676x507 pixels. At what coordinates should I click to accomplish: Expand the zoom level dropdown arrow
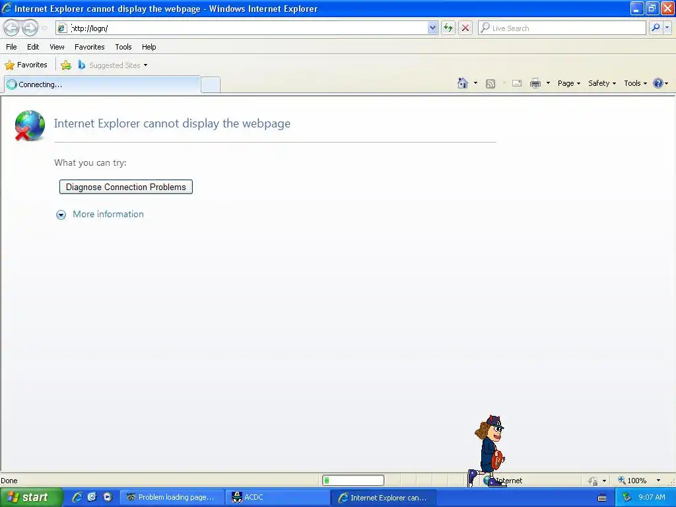click(x=658, y=481)
